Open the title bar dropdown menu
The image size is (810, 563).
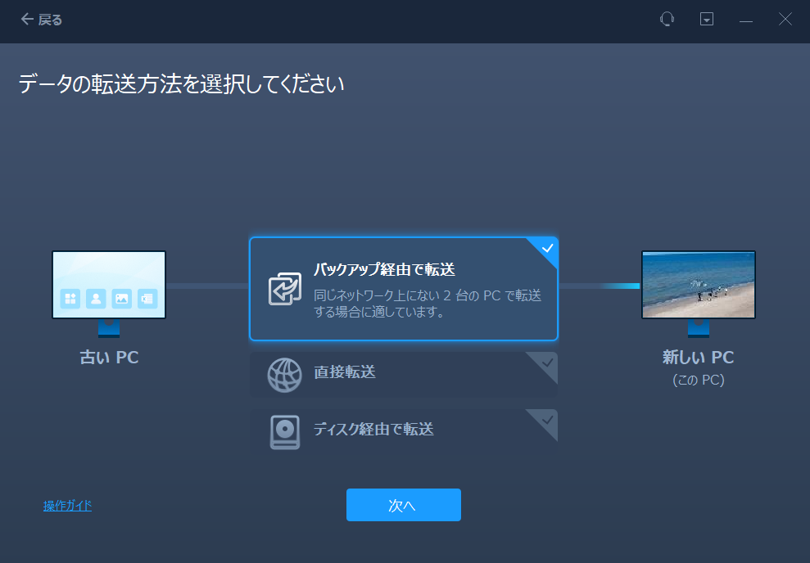click(707, 20)
